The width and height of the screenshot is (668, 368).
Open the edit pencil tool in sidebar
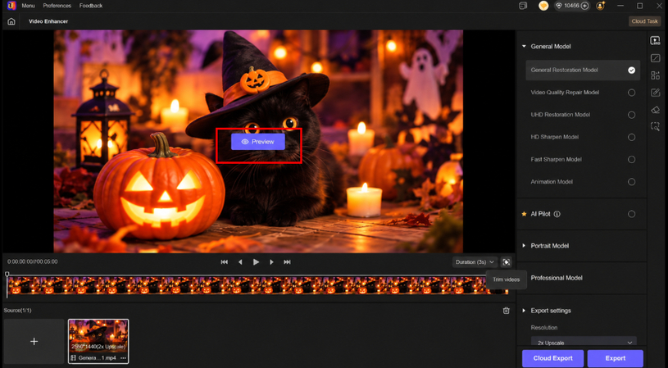pos(655,93)
